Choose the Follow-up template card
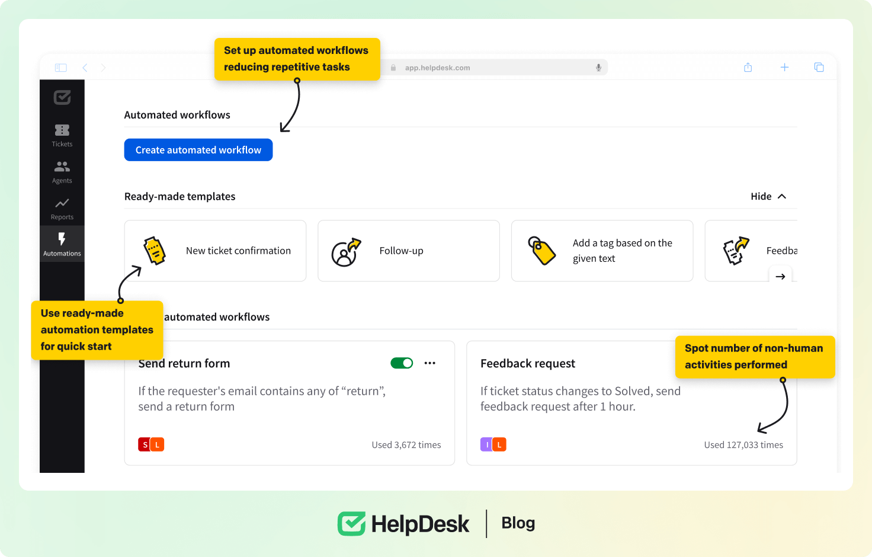Image resolution: width=872 pixels, height=557 pixels. tap(408, 251)
